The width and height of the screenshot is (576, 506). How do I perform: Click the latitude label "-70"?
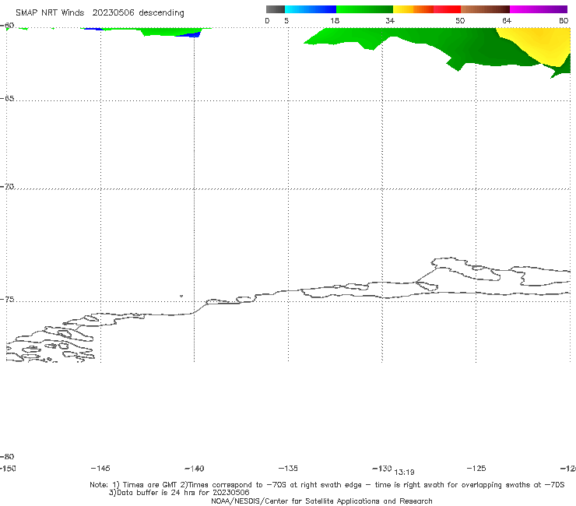tap(7, 187)
